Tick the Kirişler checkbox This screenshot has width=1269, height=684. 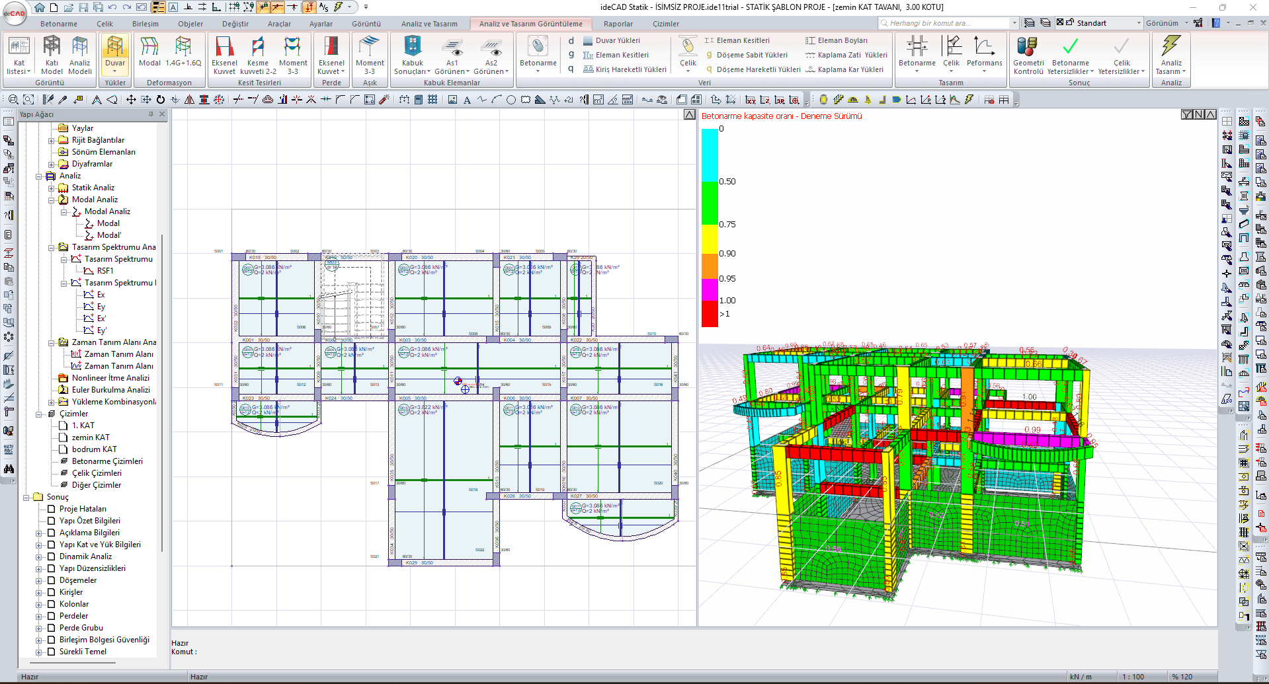pyautogui.click(x=51, y=592)
